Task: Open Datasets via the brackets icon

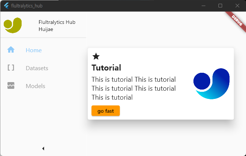Action: [x=11, y=68]
